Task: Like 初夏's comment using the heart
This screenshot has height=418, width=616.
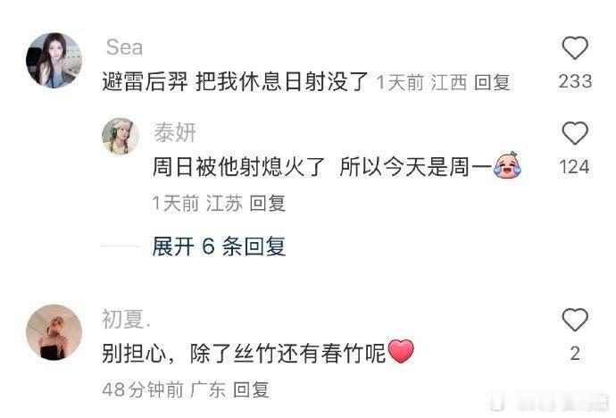Action: click(x=575, y=320)
